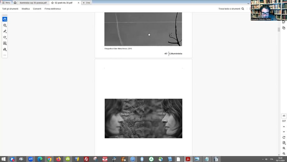Click the two-faces photograph on page
Screen dimensions: 287x162
coord(143,119)
